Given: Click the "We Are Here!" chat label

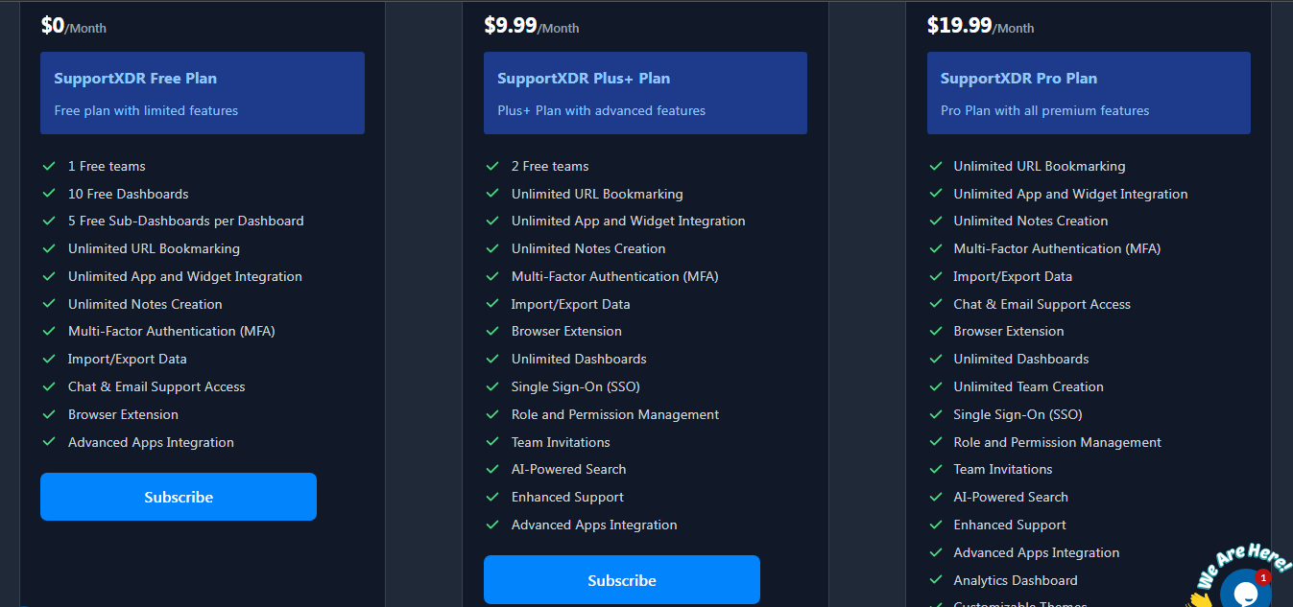Looking at the screenshot, I should [x=1241, y=562].
